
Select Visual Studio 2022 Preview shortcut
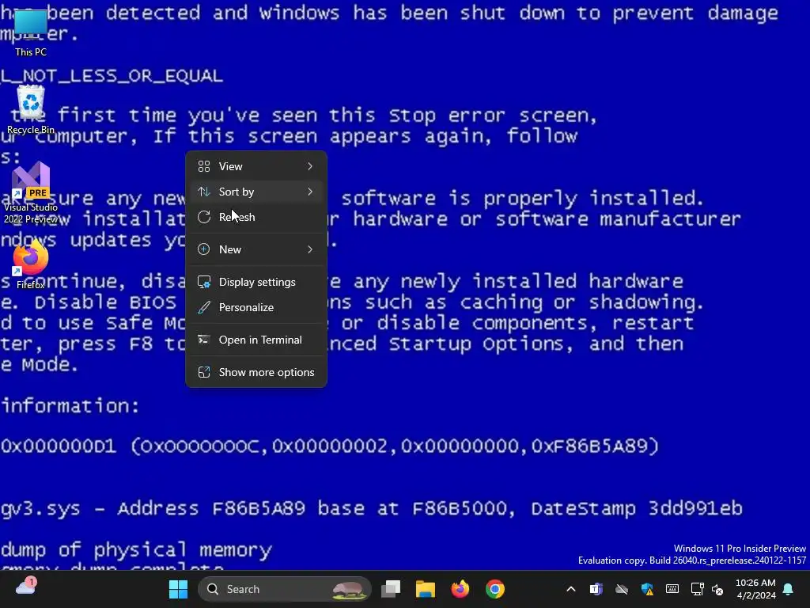(x=31, y=193)
